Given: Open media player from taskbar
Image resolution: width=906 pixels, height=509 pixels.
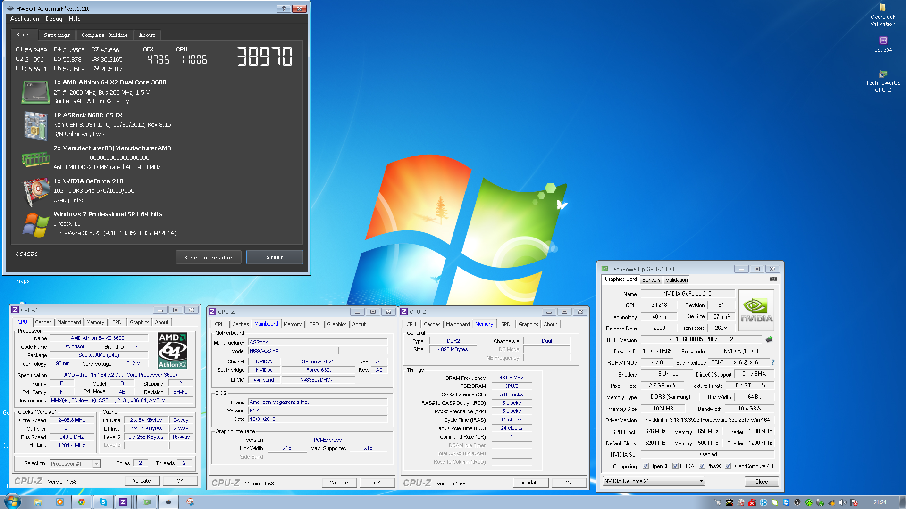Looking at the screenshot, I should (x=60, y=502).
